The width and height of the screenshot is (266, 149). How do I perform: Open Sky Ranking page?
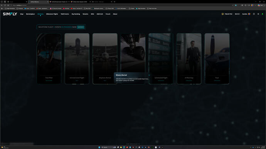76,14
